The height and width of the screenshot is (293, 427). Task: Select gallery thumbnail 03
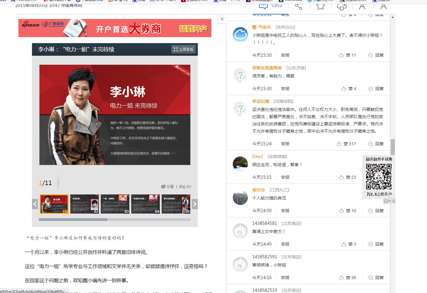115,204
